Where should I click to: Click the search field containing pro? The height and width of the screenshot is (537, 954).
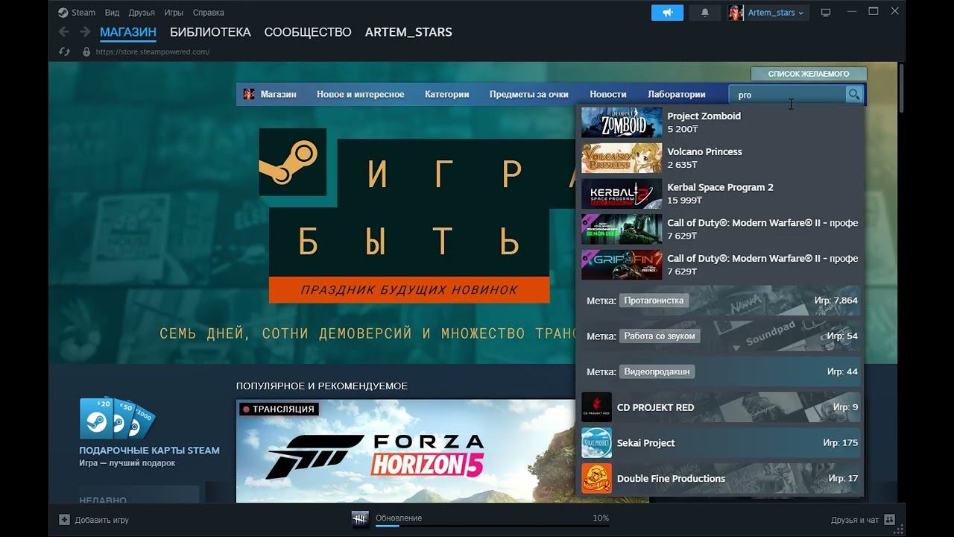[787, 94]
